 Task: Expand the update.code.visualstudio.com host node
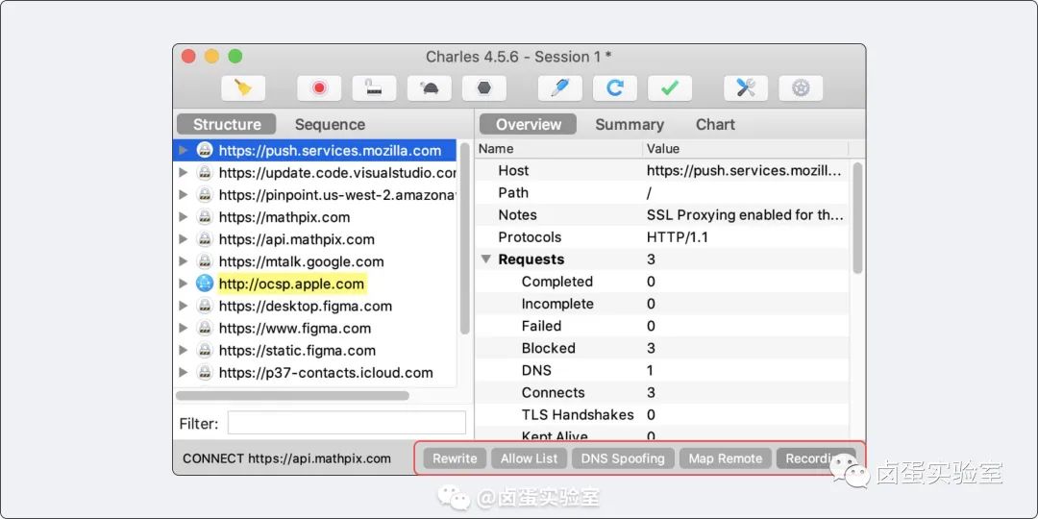(184, 173)
